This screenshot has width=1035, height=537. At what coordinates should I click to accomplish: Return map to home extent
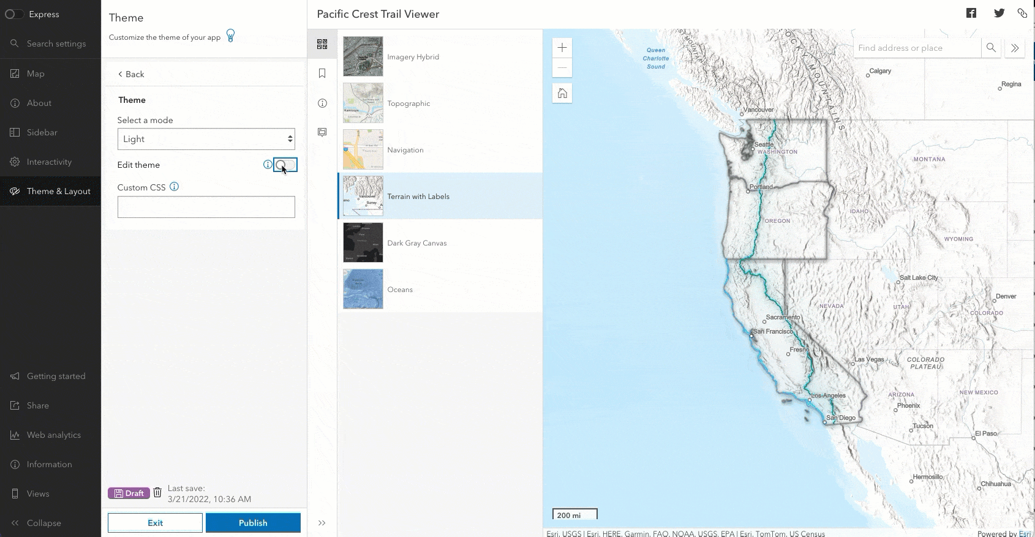(x=562, y=93)
